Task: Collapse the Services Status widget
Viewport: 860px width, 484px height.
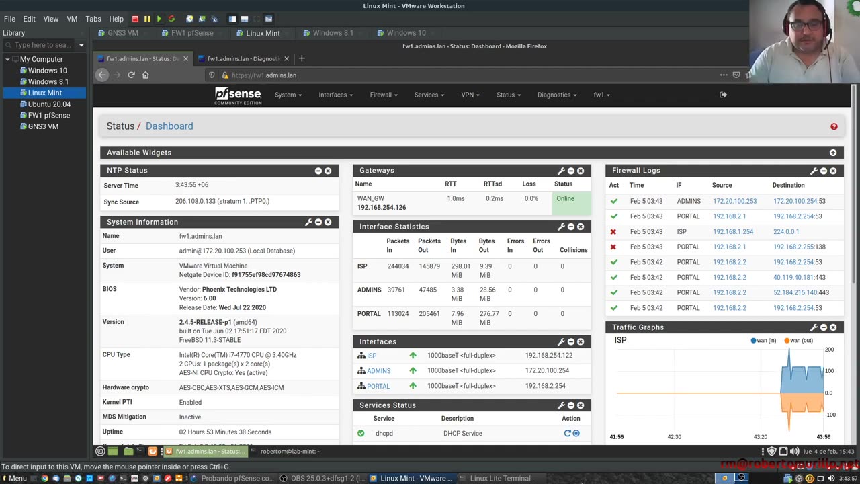Action: click(x=571, y=405)
